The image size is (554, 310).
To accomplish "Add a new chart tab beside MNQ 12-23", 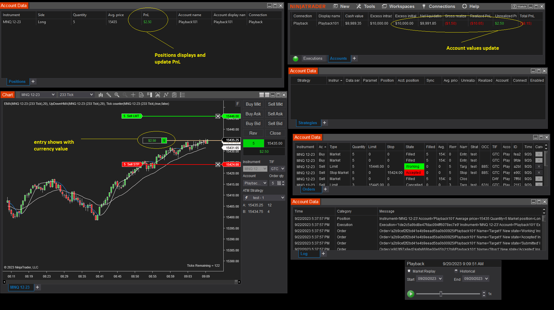I will [37, 287].
